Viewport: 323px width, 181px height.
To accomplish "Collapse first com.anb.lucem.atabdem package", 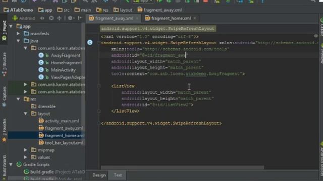I will point(26,48).
